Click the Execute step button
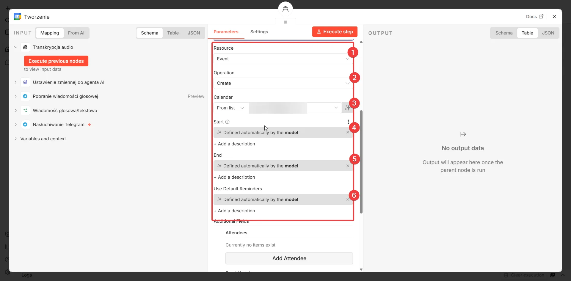571x281 pixels. click(x=335, y=32)
